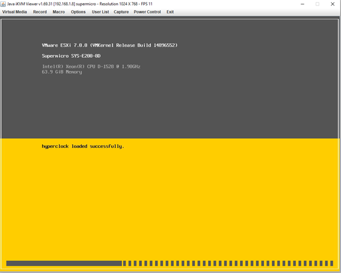This screenshot has width=341, height=273.
Task: Click the Java icon in title bar
Action: pos(3,4)
